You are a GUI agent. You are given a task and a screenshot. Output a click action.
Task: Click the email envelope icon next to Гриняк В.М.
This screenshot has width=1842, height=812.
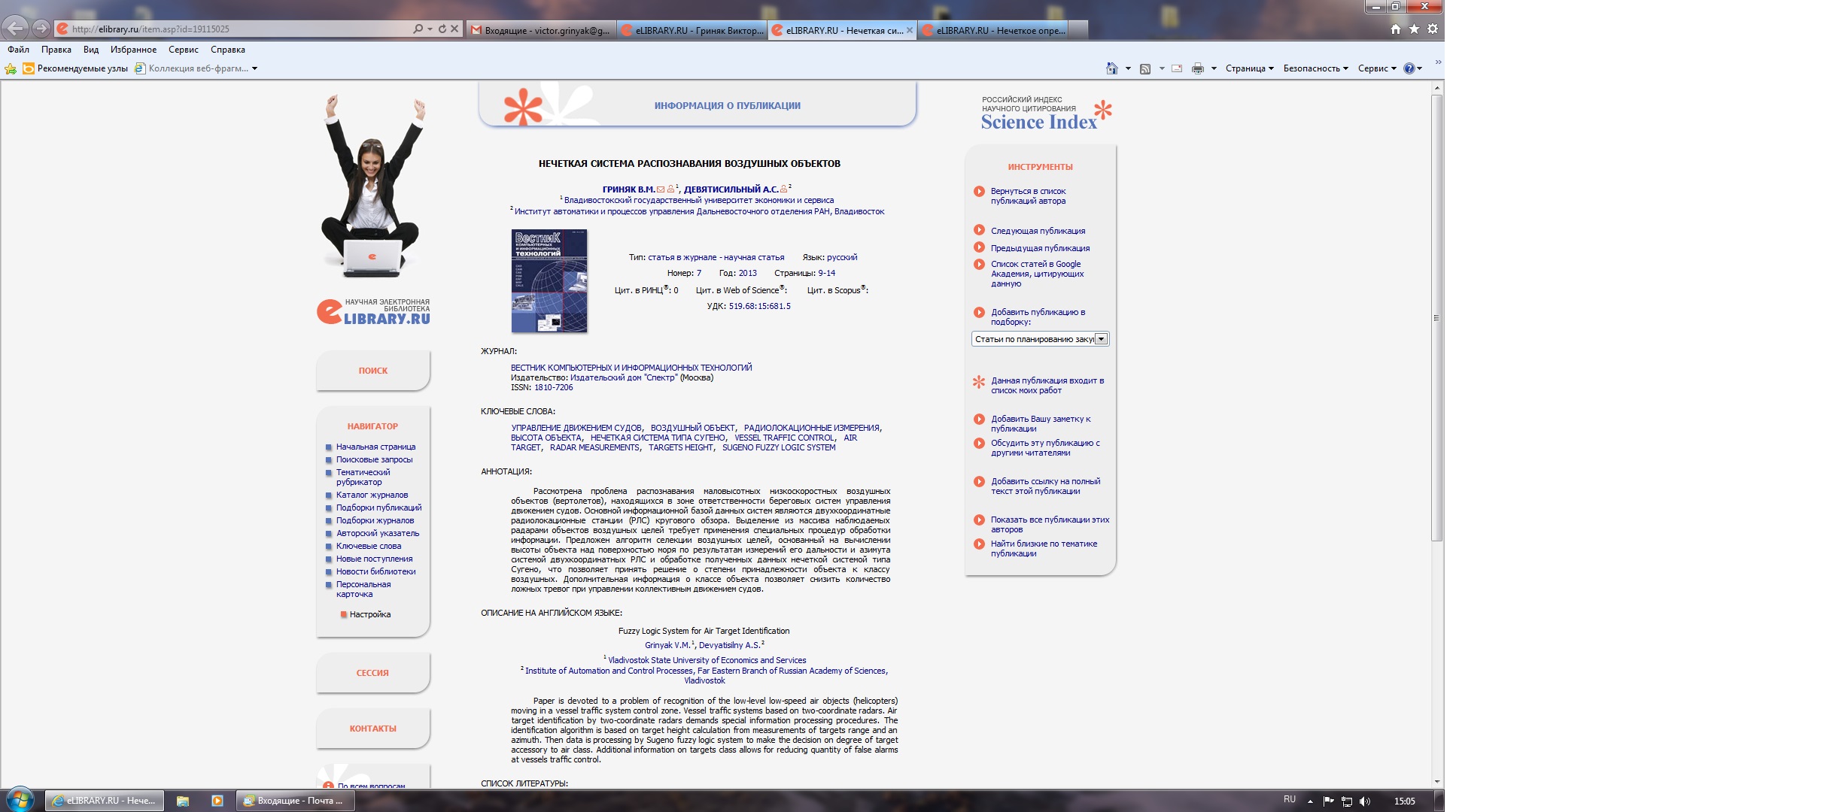pos(661,189)
